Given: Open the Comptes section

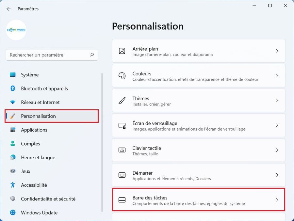Looking at the screenshot, I should coord(30,144).
